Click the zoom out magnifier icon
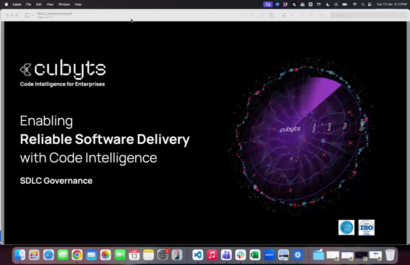The width and height of the screenshot is (410, 265). point(252,15)
